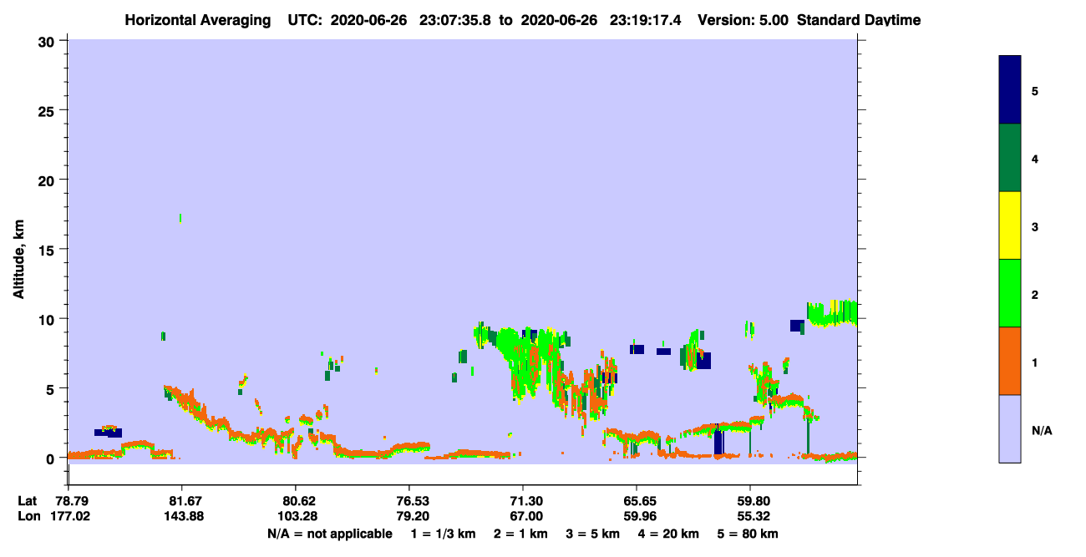1086x557 pixels.
Task: Click the orange colorbar segment labeled 1
Action: tap(1010, 361)
